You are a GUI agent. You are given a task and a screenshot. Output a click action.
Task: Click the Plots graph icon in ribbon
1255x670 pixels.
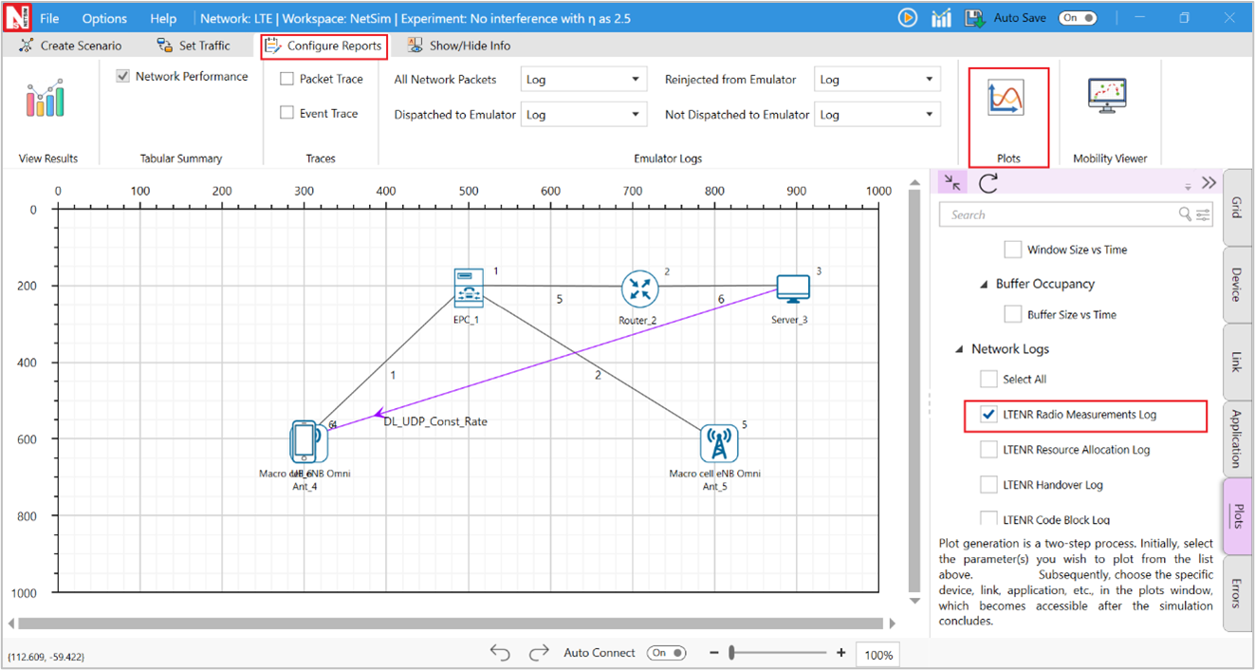click(x=1006, y=99)
